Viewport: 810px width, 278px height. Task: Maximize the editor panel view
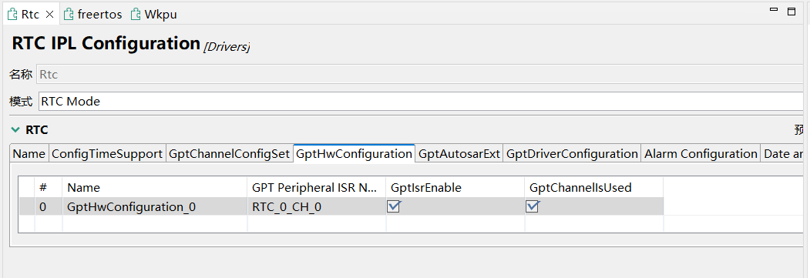pyautogui.click(x=792, y=12)
